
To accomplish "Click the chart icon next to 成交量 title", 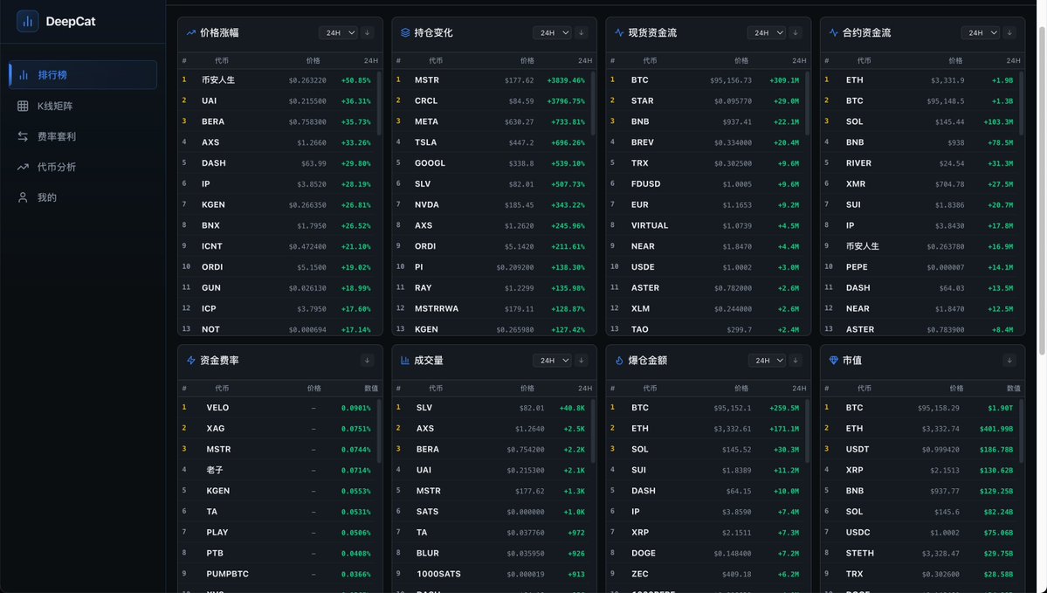I will [x=404, y=361].
